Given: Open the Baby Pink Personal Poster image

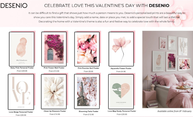Looking at the screenshot, I should coord(22,49).
